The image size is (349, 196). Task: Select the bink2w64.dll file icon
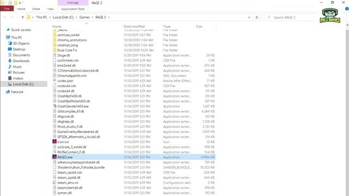[x=55, y=65]
